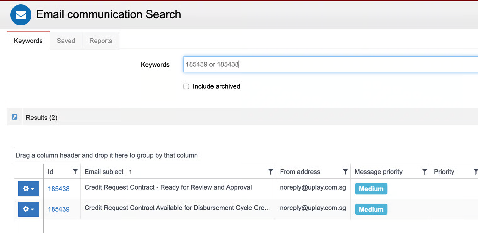The width and height of the screenshot is (478, 233).
Task: Focus the Keywords search input field
Action: (x=331, y=64)
